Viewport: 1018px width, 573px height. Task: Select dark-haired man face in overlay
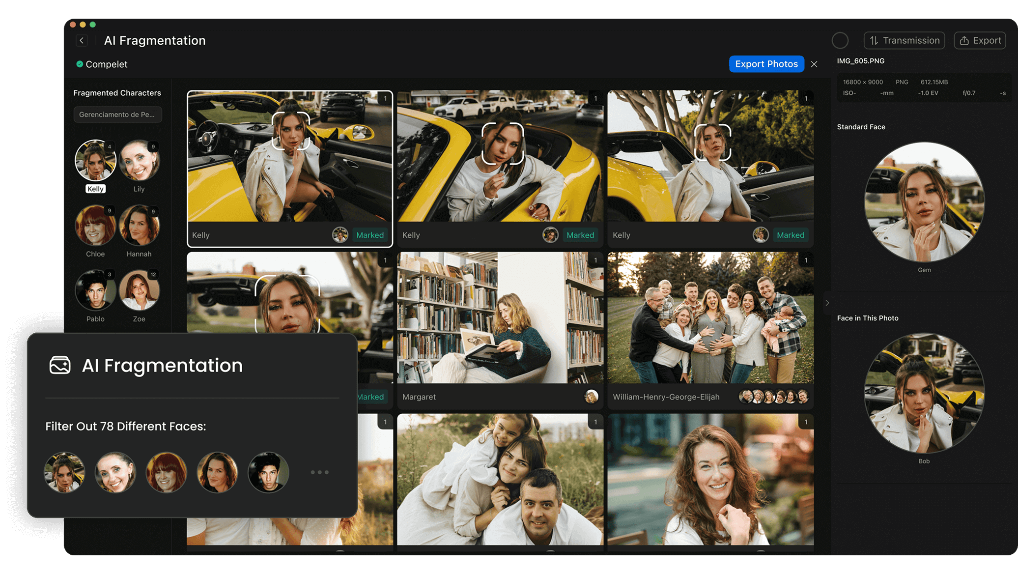(268, 472)
